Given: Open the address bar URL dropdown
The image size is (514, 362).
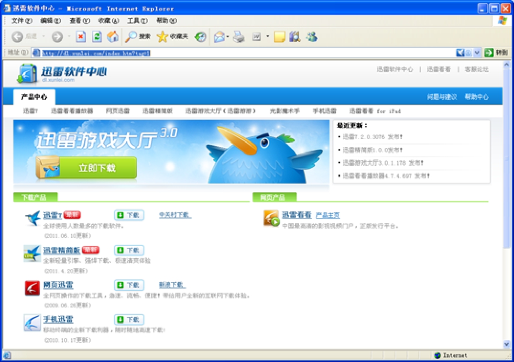Looking at the screenshot, I should click(477, 53).
